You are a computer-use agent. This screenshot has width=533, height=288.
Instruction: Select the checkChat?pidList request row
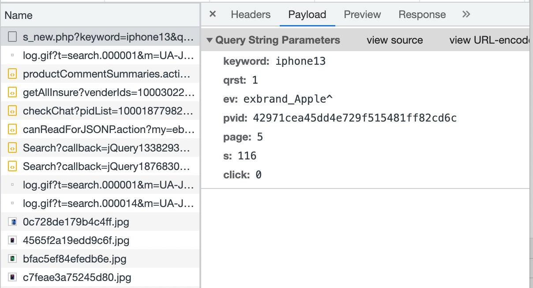[100, 111]
